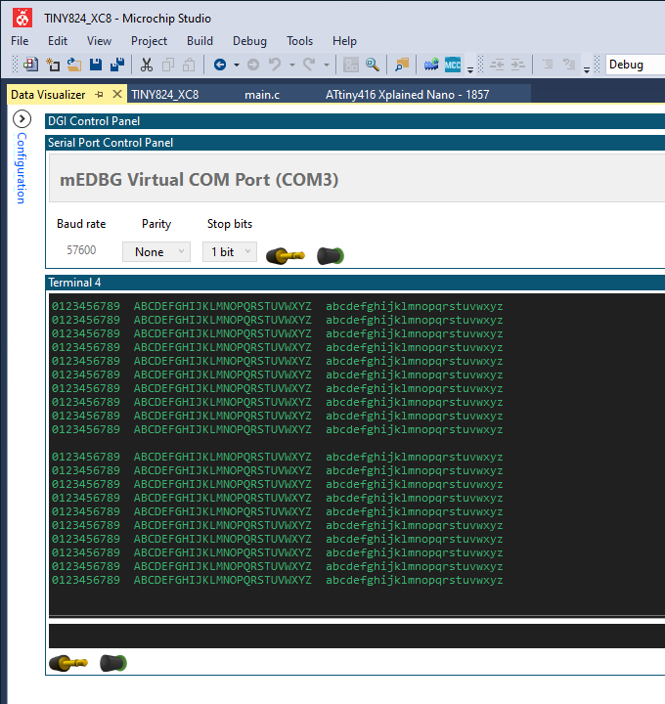Click the Terminal 4 input text field
This screenshot has width=665, height=704.
coord(357,636)
